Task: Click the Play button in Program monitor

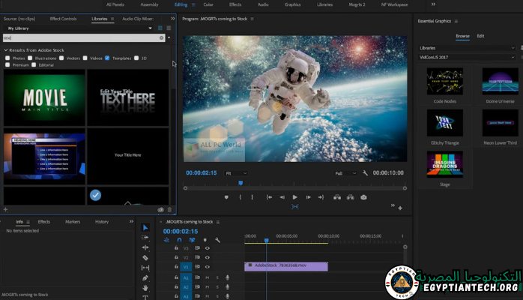Action: click(294, 197)
